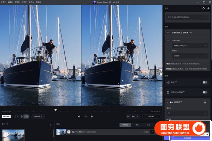Select the side-by-side view layout icon
The width and height of the screenshot is (212, 141).
click(26, 116)
